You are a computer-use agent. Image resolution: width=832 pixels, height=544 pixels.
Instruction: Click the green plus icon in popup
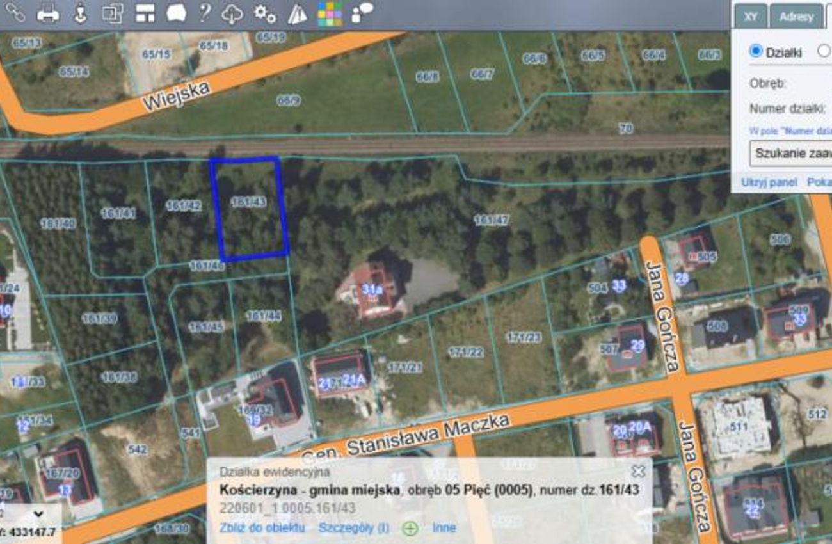[410, 529]
